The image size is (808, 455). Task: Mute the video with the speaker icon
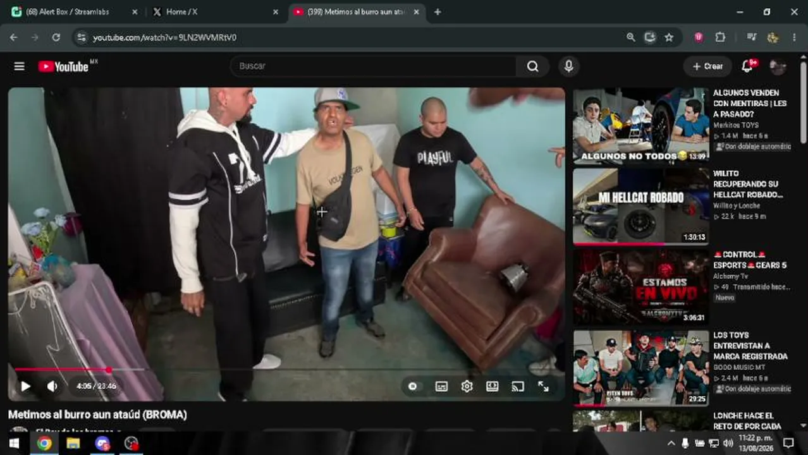click(x=52, y=386)
